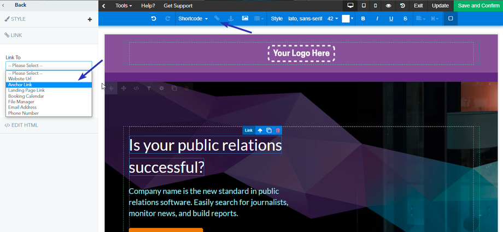Screen dimensions: 503x232
Task: Select the parent element with the up arrow
Action: tap(260, 130)
